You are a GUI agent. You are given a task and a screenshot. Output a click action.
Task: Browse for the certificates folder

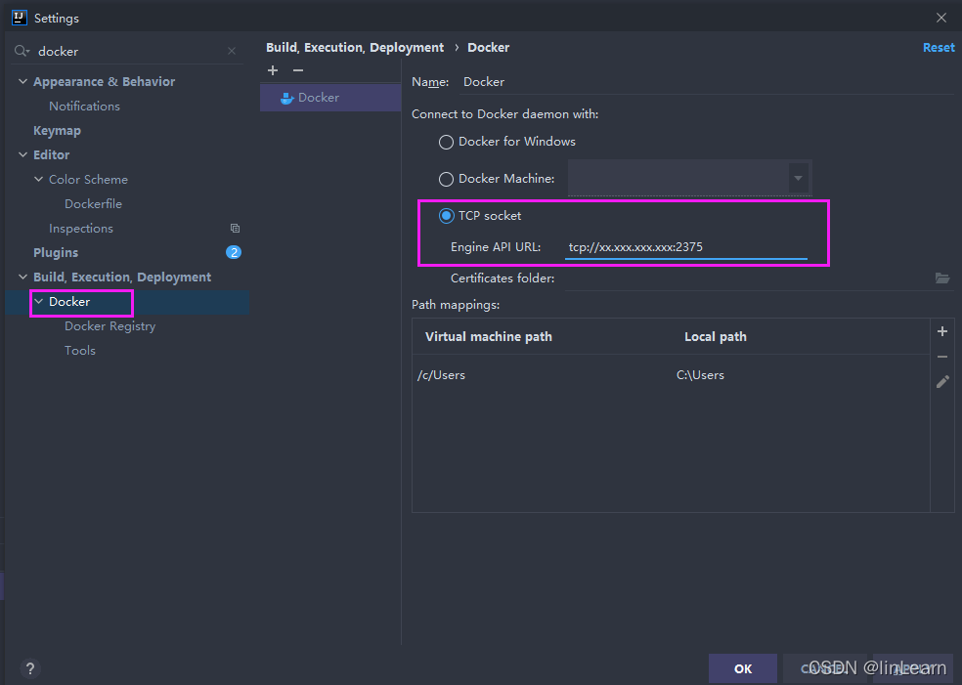942,278
